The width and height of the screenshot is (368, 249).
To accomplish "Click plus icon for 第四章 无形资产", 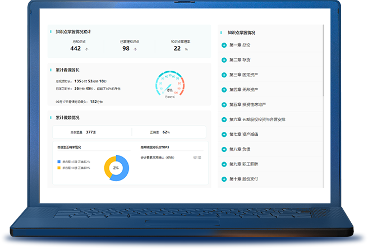I will [224, 90].
